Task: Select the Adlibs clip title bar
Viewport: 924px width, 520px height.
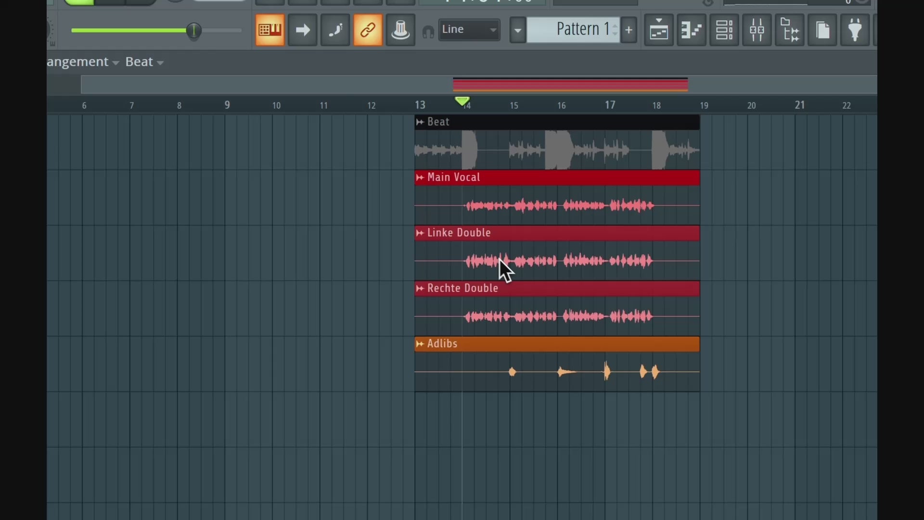Action: 557,344
